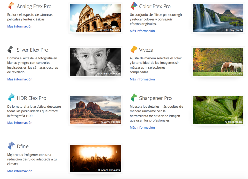
Task: Open Más información under Silver Efex Pro
Action: tap(20, 79)
